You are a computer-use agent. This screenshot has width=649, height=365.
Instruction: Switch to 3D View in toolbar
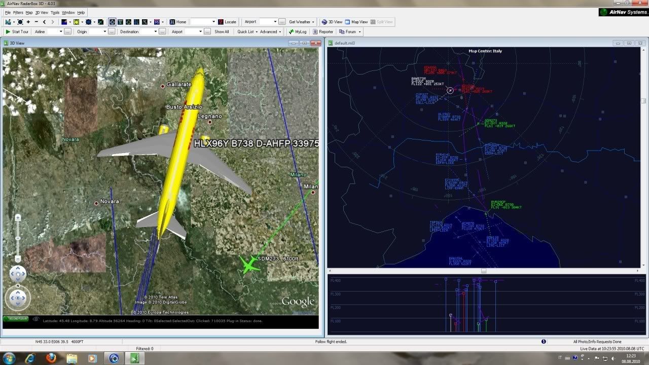coord(332,22)
